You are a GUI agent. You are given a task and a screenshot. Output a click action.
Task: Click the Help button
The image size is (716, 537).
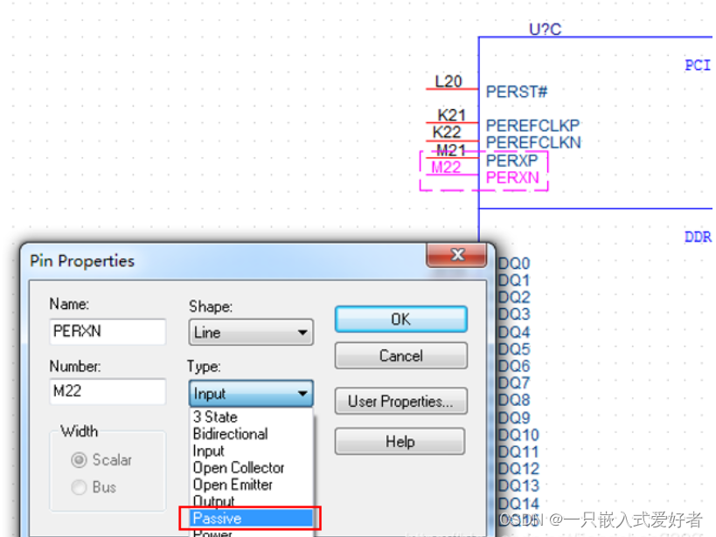pos(400,442)
